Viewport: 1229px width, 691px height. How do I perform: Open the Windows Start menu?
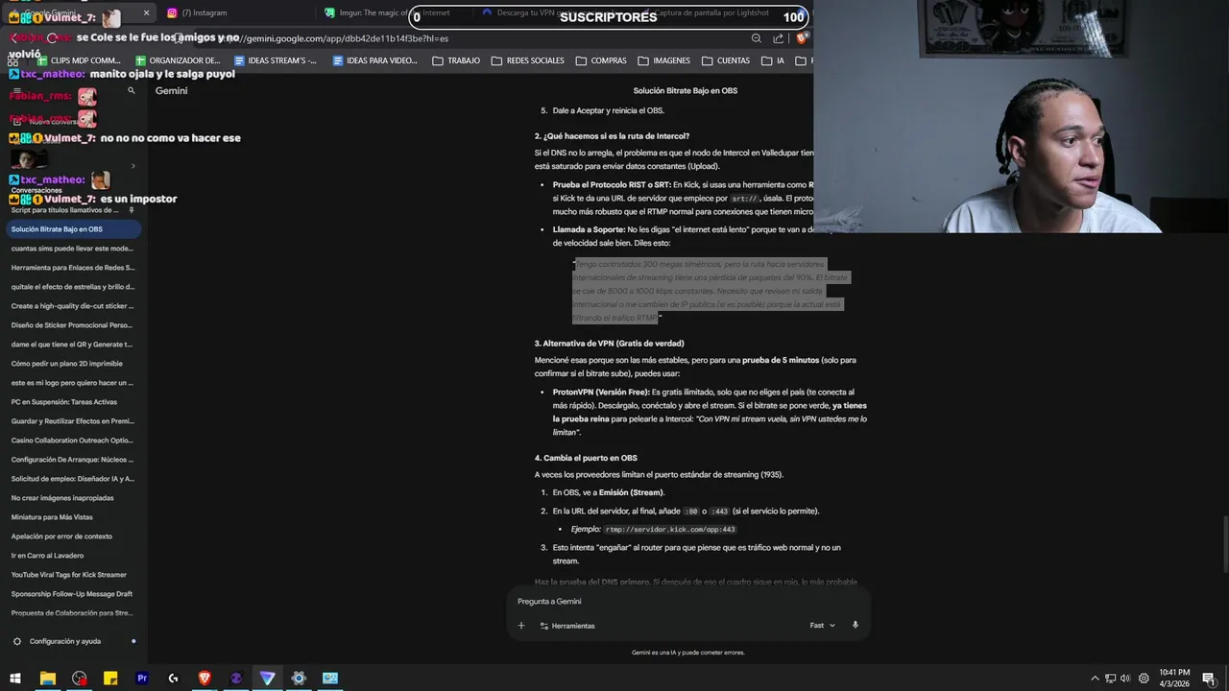(15, 678)
